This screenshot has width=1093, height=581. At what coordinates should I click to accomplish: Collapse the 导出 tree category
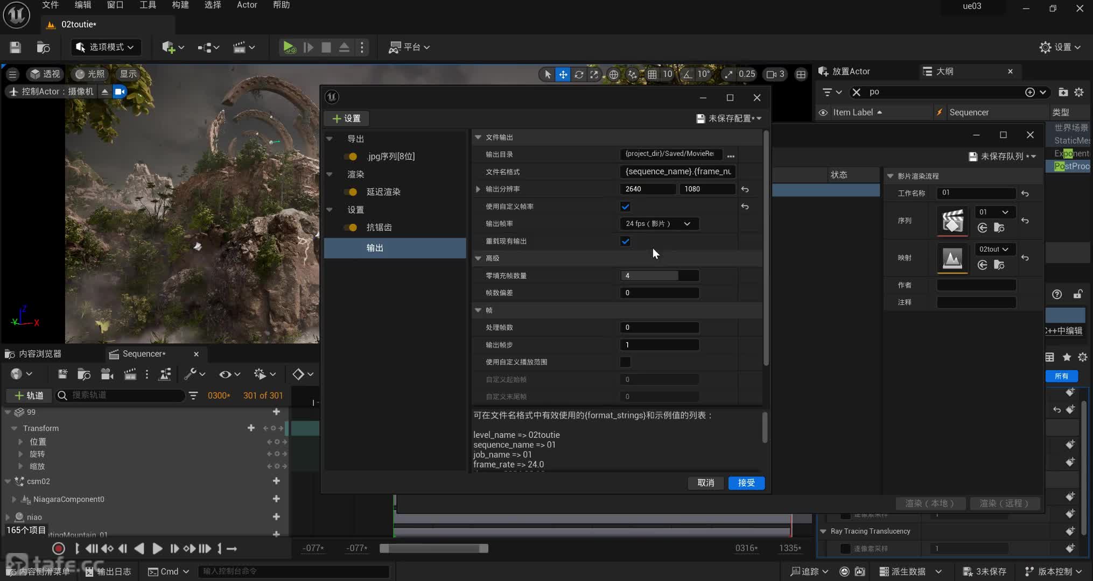(x=330, y=139)
